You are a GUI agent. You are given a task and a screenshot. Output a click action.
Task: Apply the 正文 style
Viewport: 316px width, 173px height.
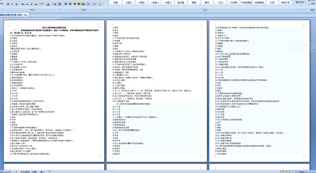[x=220, y=2]
